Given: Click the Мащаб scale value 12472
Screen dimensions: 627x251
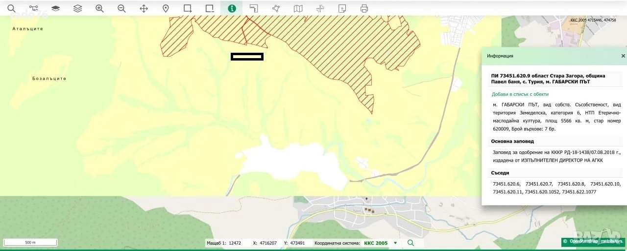Looking at the screenshot, I should click(235, 243).
